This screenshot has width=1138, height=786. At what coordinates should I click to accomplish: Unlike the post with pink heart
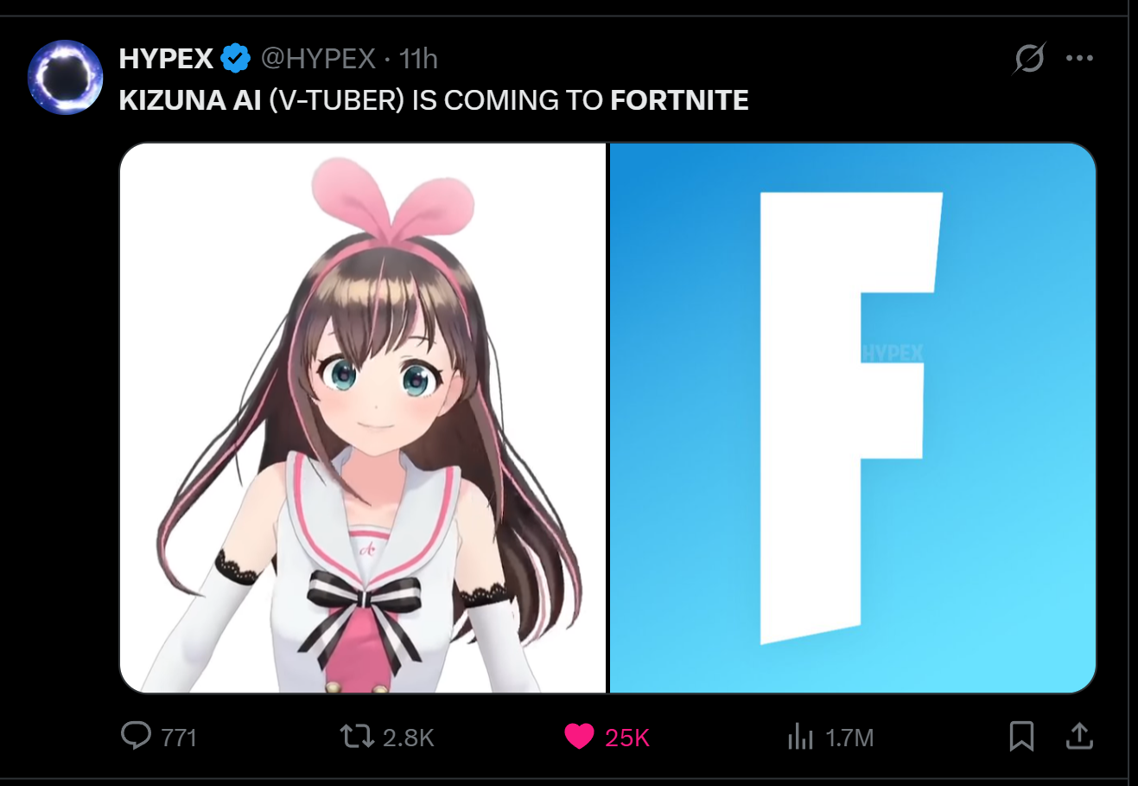[579, 737]
